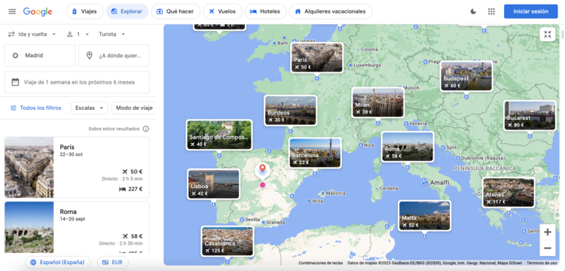Select París map card 50 €
Image resolution: width=565 pixels, height=271 pixels.
pyautogui.click(x=317, y=57)
